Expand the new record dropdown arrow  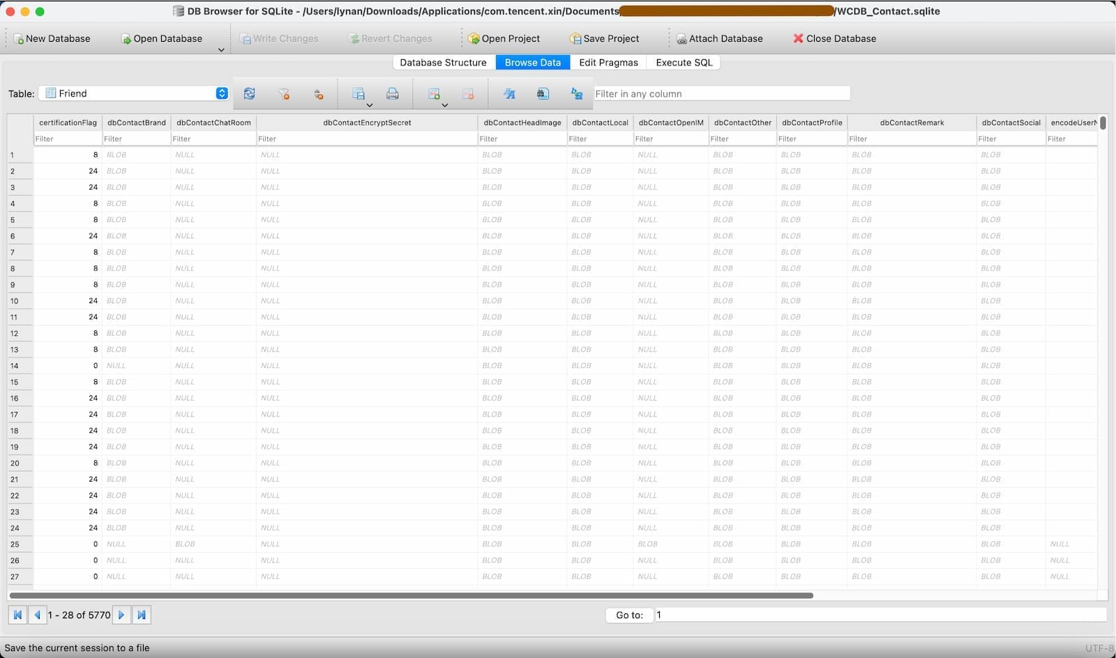pos(445,105)
